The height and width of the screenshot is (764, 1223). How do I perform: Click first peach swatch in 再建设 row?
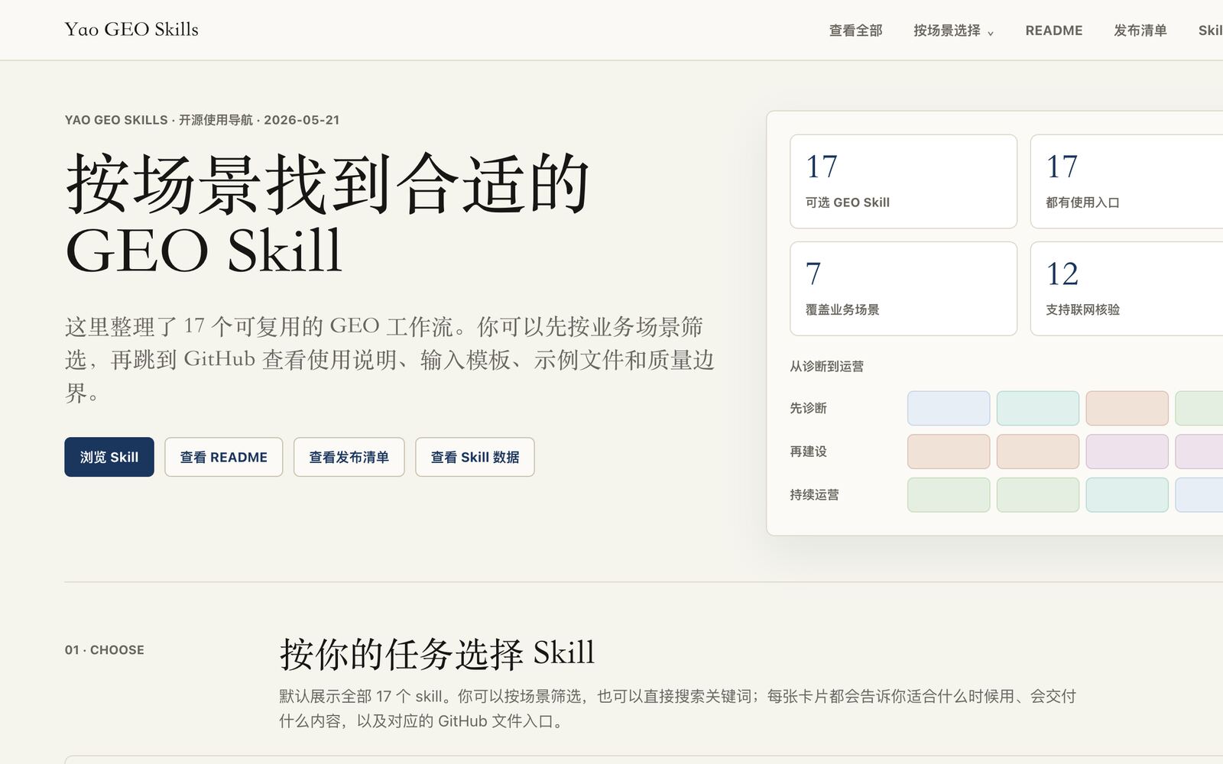click(x=949, y=452)
